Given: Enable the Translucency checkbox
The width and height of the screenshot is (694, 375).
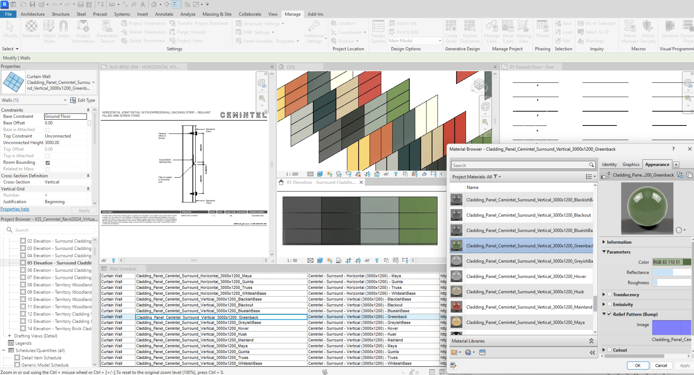Looking at the screenshot, I should [x=610, y=294].
